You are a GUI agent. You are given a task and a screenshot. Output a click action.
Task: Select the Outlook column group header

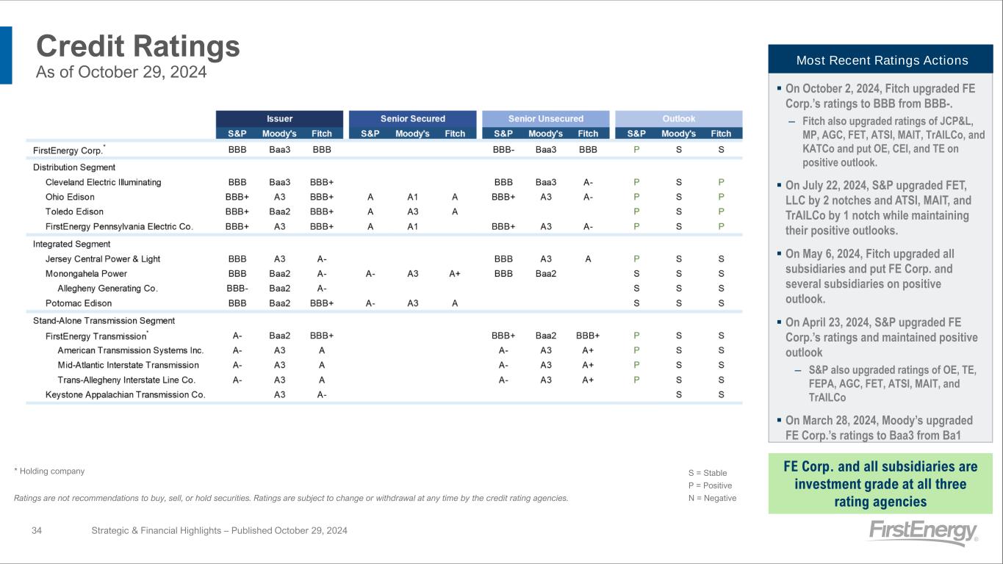pyautogui.click(x=678, y=118)
